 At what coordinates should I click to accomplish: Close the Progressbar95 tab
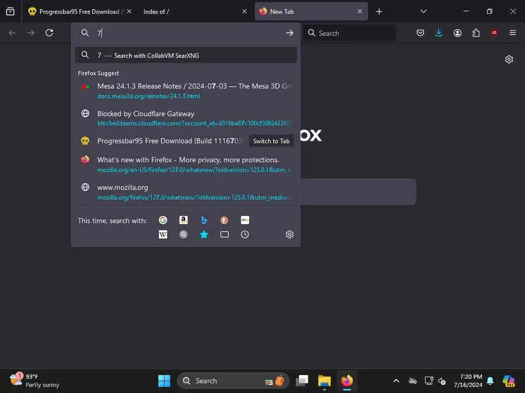[129, 11]
